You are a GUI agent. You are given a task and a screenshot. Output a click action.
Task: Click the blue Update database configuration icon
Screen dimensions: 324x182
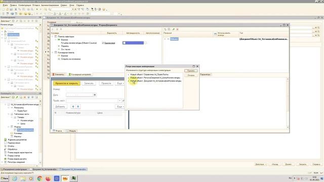(12, 14)
